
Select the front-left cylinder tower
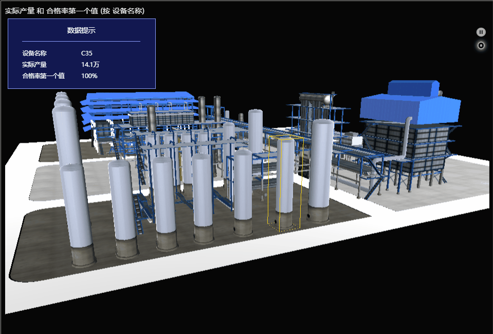coord(77,211)
